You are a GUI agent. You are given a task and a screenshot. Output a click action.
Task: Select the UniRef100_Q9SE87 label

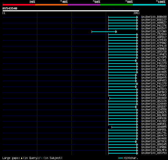(154, 107)
